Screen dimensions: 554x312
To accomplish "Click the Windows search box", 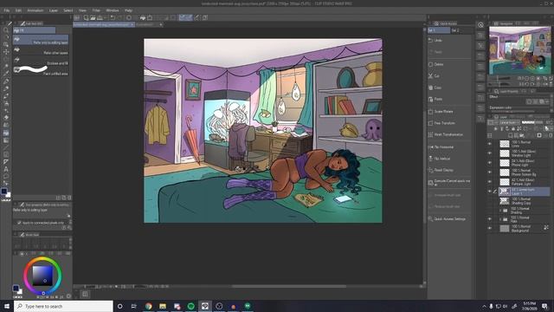I will (63, 306).
